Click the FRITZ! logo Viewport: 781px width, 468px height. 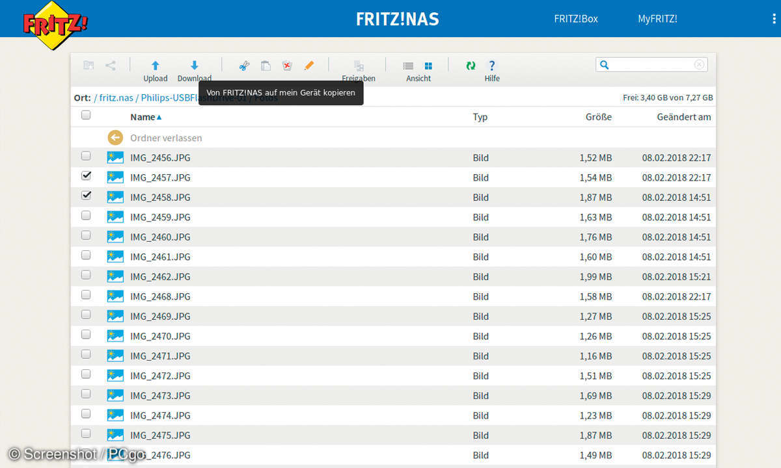click(55, 25)
